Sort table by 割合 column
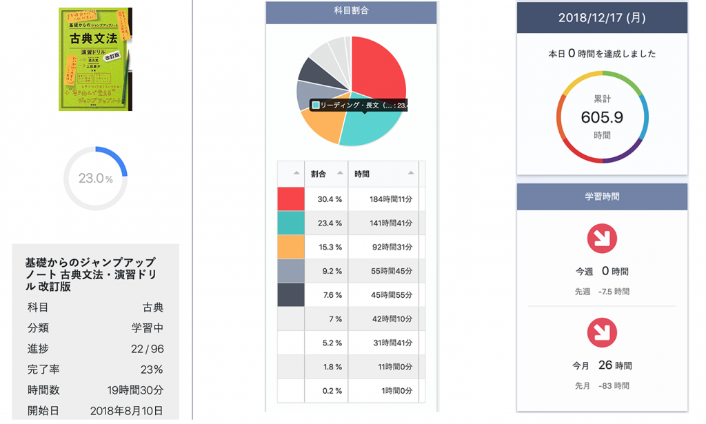Viewport: 706px width, 424px height. pos(326,174)
